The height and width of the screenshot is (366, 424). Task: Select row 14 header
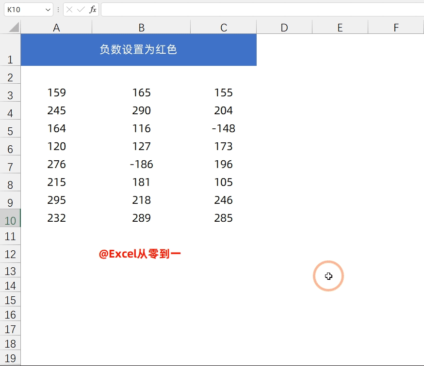click(10, 285)
